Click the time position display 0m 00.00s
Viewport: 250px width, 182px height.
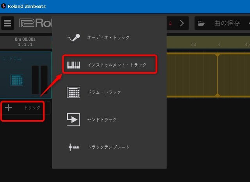point(25,39)
